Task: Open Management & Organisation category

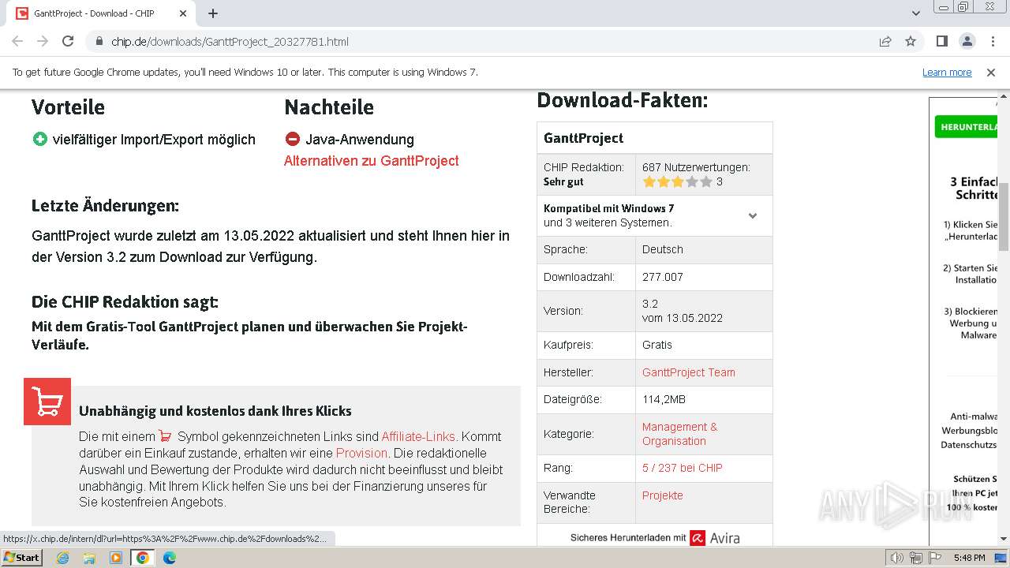Action: 679,434
